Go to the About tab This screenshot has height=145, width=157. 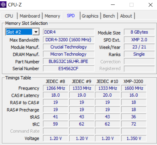point(126,16)
